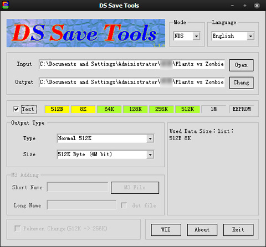The image size is (266, 247).
Task: Select the green 64K size block
Action: coord(109,109)
